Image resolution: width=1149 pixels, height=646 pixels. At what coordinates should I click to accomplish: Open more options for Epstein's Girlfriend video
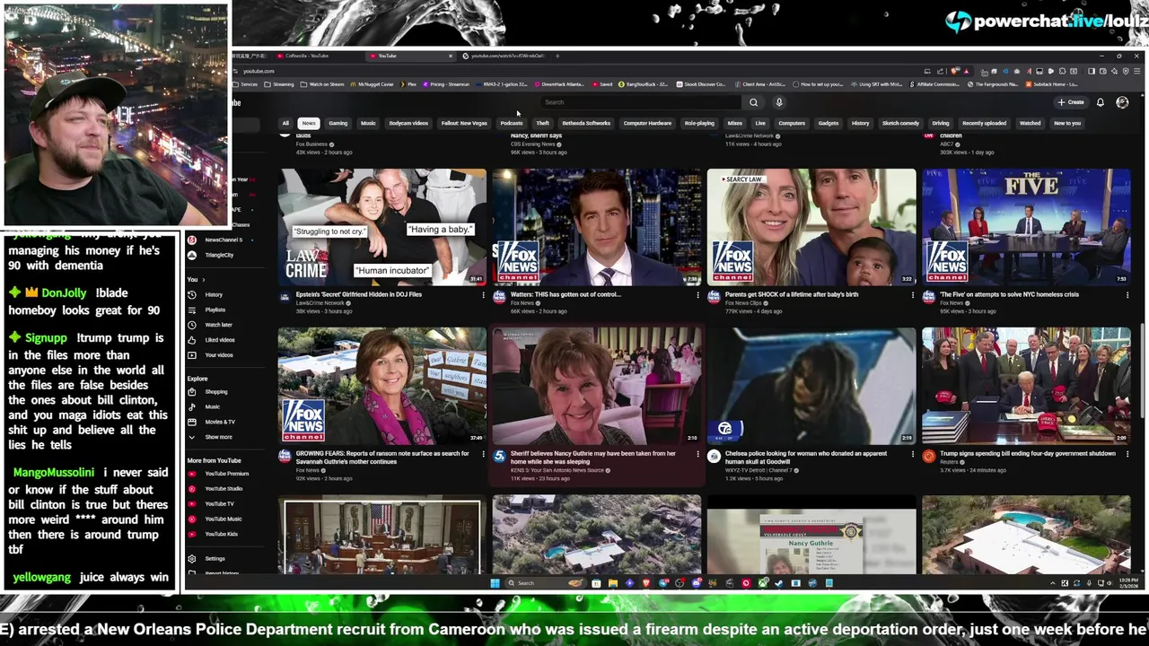coord(483,294)
